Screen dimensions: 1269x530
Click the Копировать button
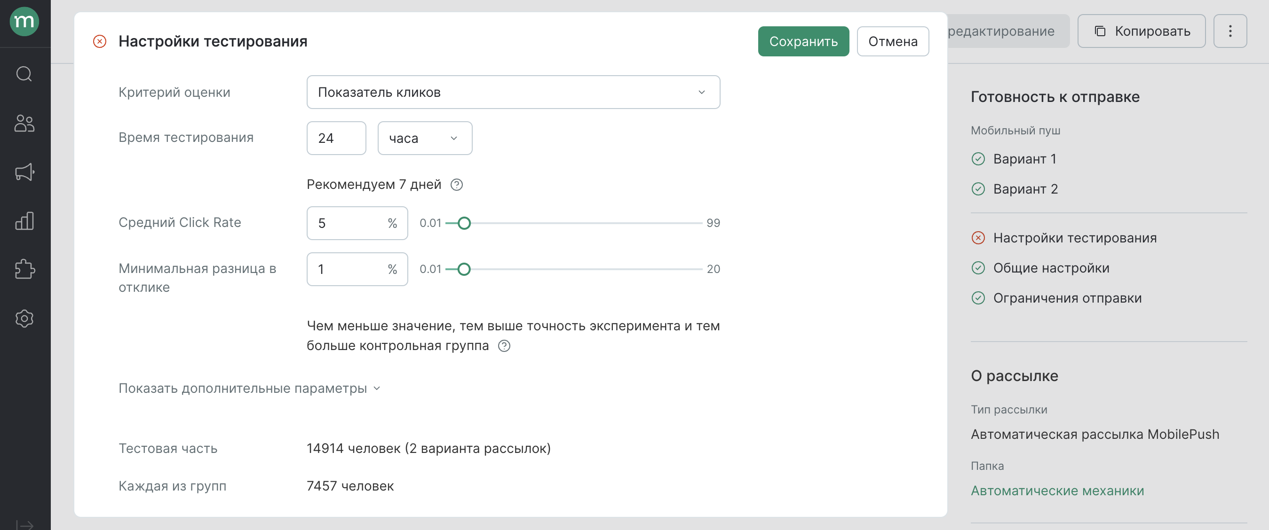(x=1142, y=31)
